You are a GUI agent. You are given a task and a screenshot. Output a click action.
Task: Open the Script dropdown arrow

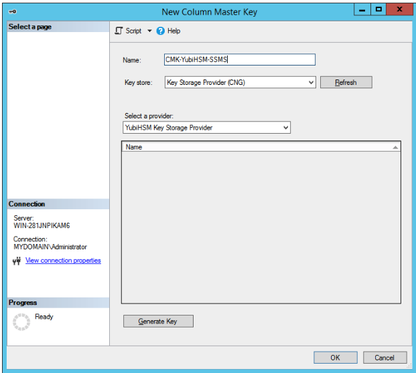(149, 31)
